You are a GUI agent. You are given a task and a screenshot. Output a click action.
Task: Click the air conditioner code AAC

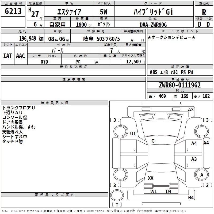21,56
